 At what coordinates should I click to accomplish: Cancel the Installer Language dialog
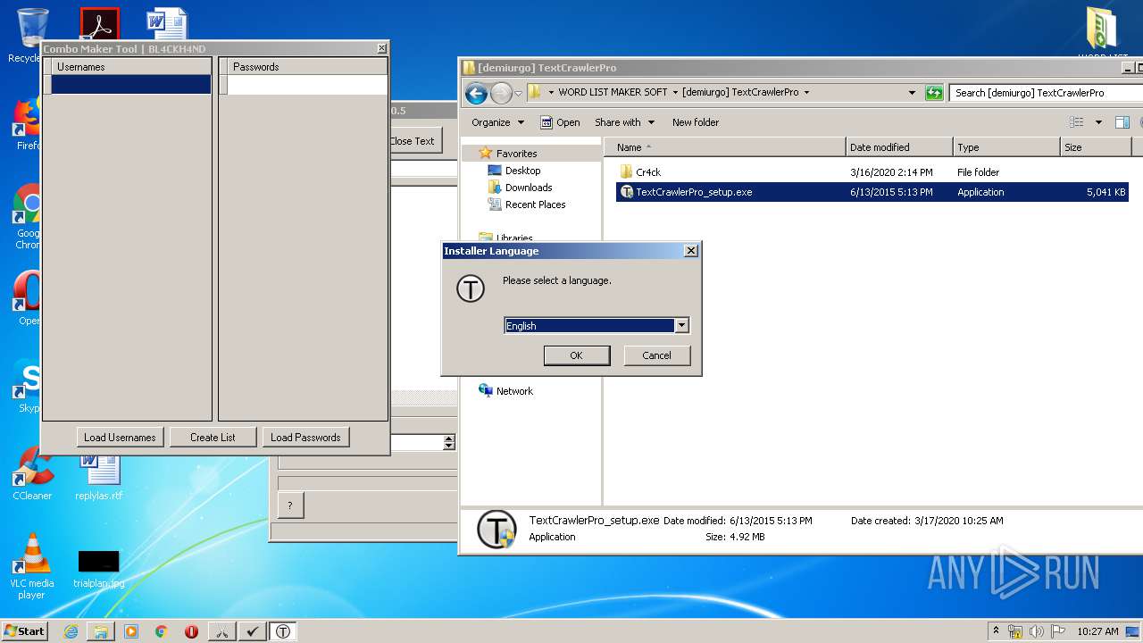tap(656, 355)
